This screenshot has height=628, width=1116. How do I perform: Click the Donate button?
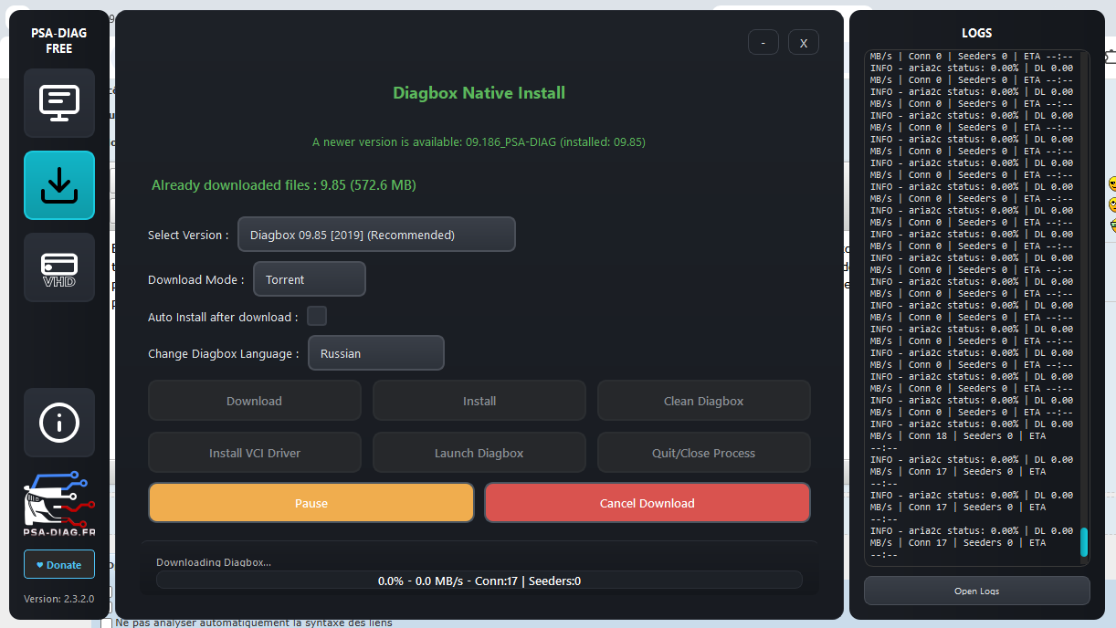tap(59, 564)
